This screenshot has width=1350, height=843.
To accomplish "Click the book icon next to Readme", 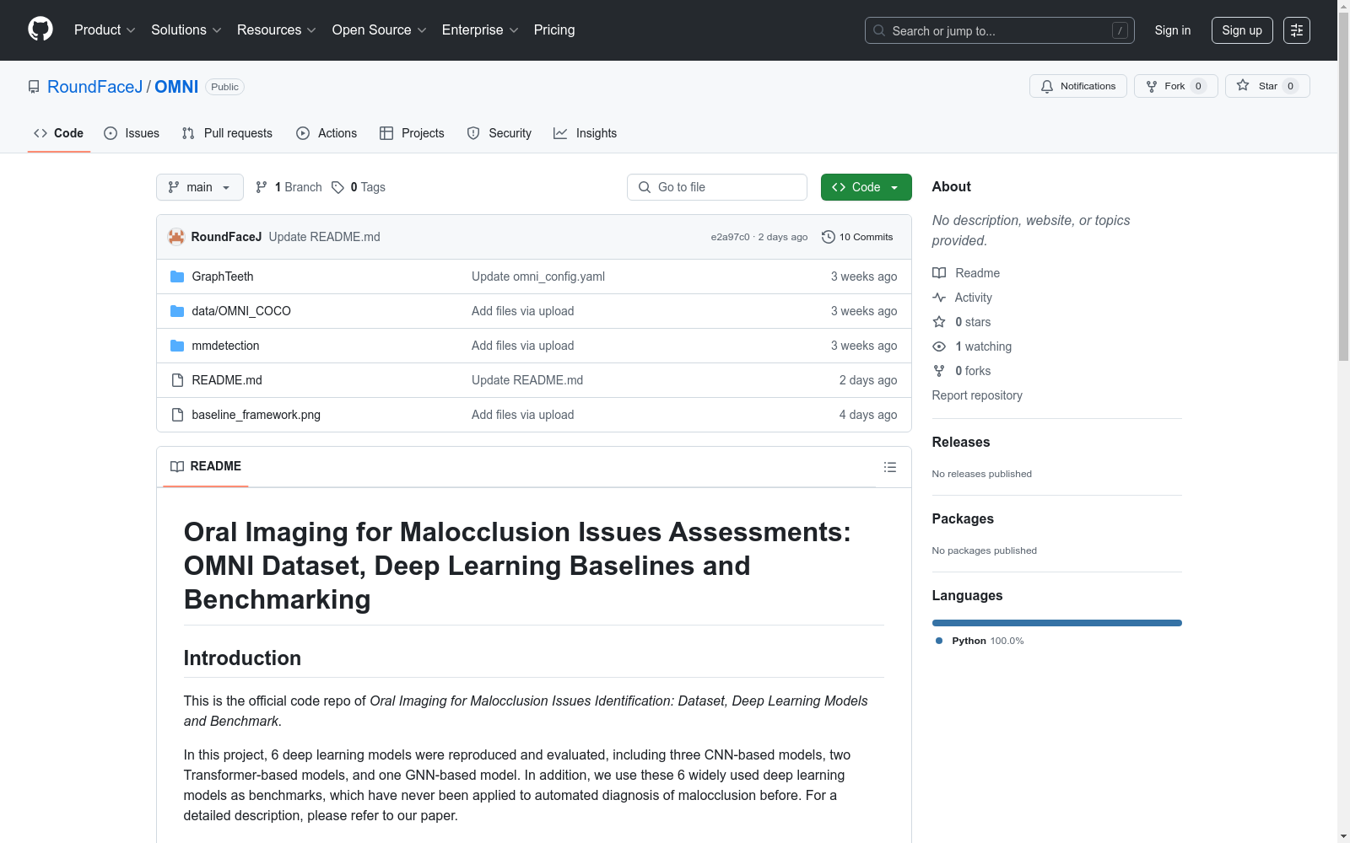I will click(x=939, y=273).
